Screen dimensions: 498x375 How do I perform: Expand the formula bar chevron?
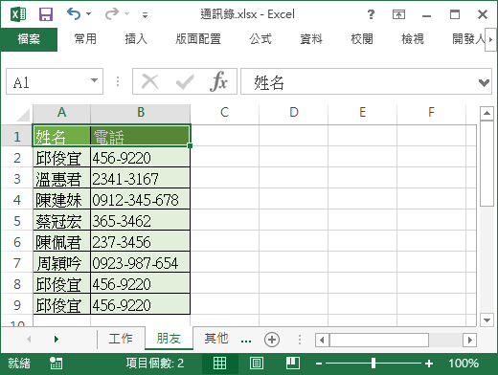pos(484,83)
